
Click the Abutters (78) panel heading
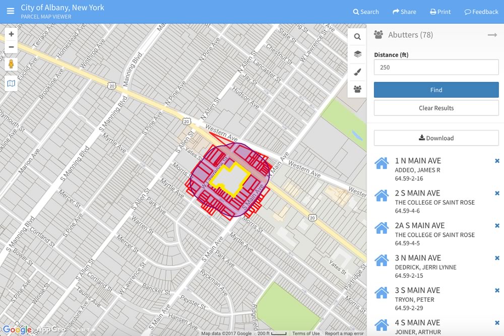pos(410,35)
